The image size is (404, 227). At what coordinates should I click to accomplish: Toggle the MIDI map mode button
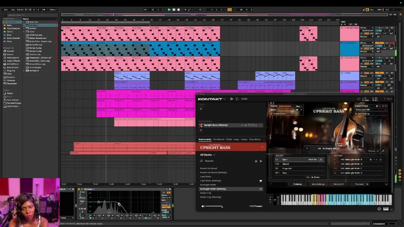click(380, 10)
